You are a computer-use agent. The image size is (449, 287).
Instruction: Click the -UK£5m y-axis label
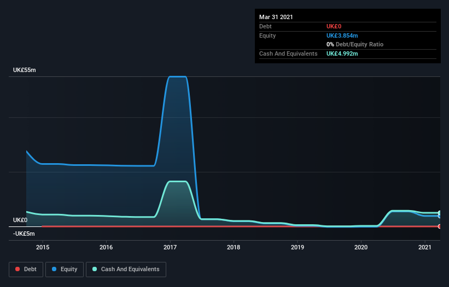tap(24, 234)
